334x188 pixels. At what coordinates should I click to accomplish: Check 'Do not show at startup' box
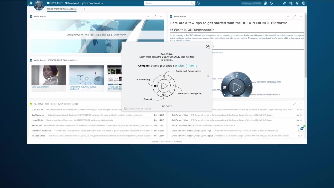coord(125,109)
